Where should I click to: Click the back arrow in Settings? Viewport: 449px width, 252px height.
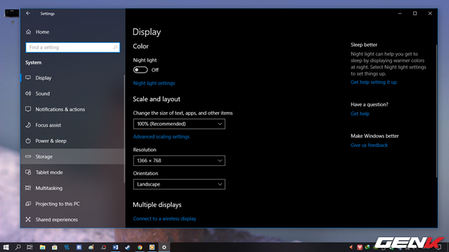point(28,13)
